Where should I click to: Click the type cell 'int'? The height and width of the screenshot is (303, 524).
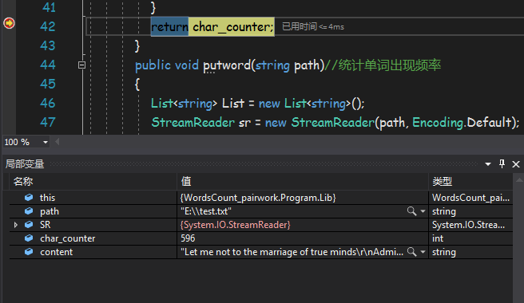point(438,238)
